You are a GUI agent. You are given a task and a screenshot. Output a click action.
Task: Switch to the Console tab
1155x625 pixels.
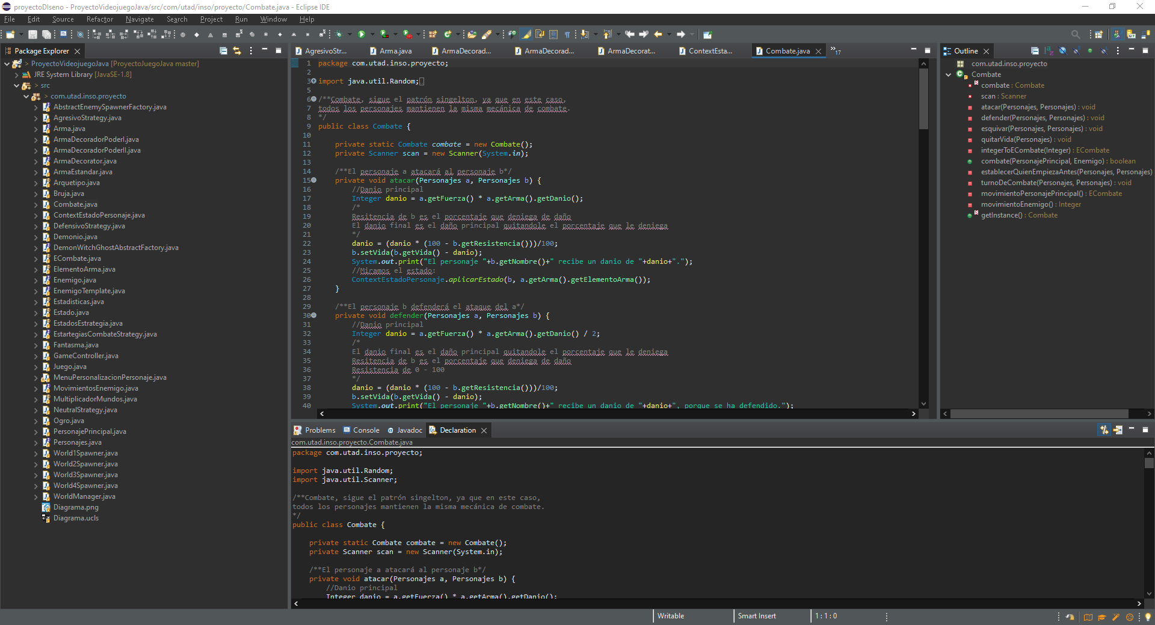pyautogui.click(x=361, y=430)
